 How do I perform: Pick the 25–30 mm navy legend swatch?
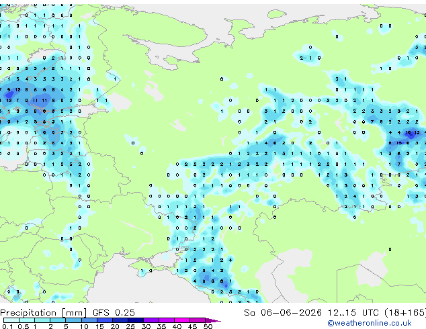[135, 320]
